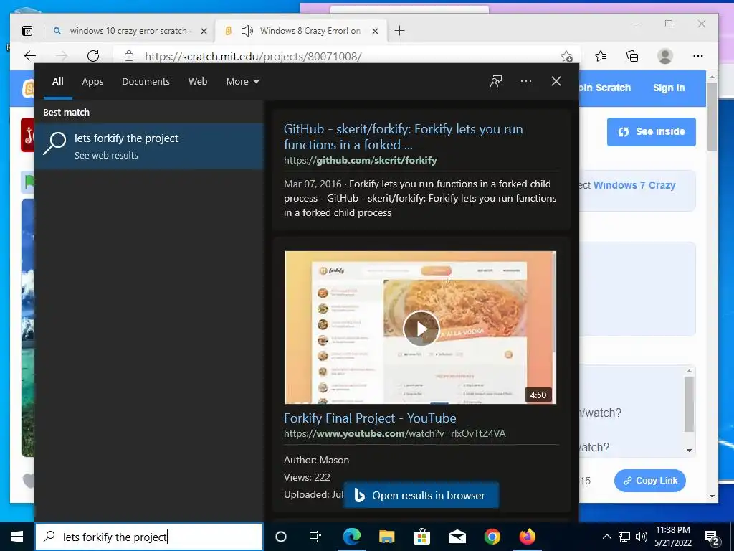734x551 pixels.
Task: Open GitHub skerit/forkify result link
Action: click(x=403, y=137)
